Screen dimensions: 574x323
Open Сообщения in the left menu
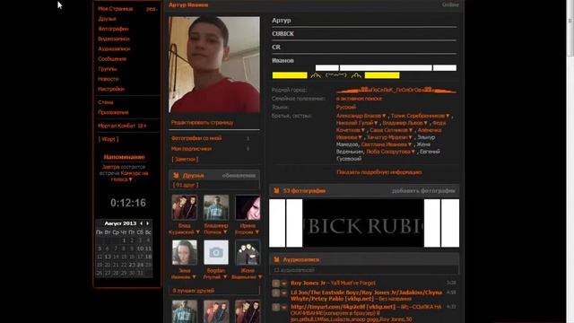[x=112, y=58]
